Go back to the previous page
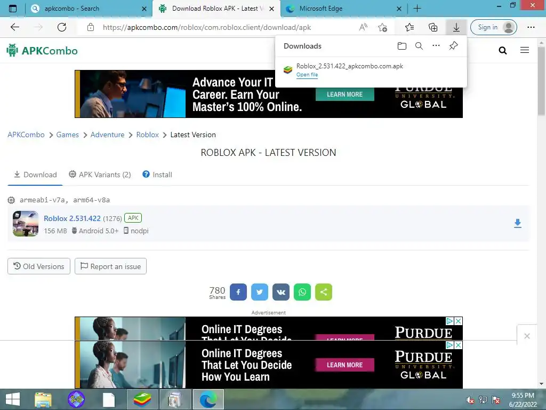 [14, 27]
